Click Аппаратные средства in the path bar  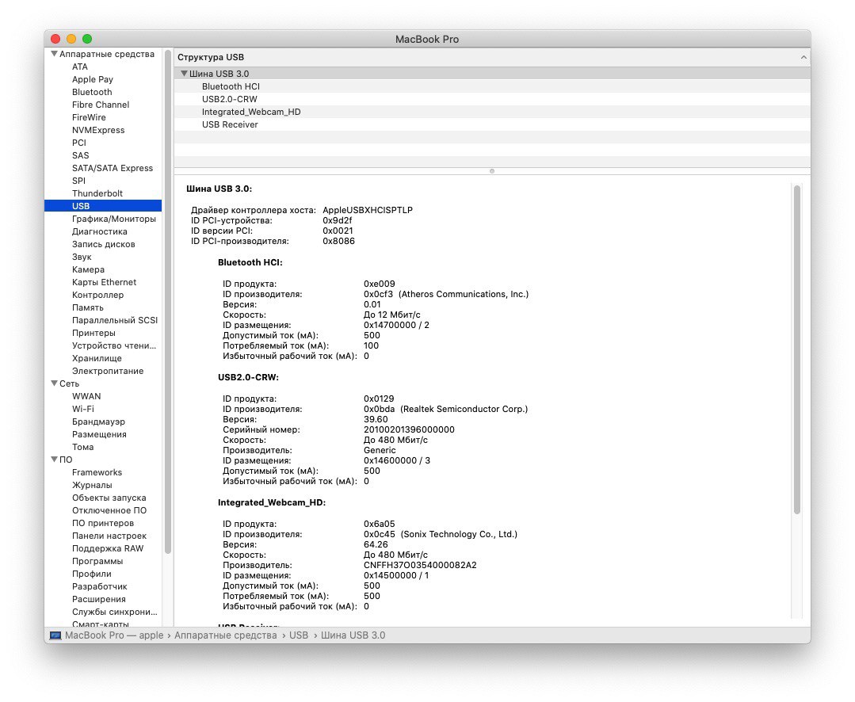(x=225, y=635)
